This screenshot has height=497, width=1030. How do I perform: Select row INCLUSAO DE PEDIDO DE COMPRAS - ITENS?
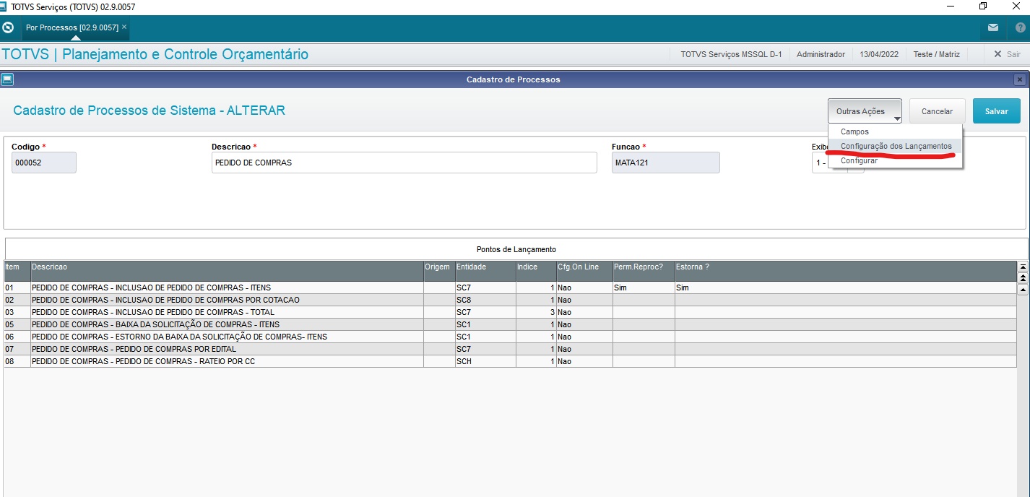pos(510,288)
